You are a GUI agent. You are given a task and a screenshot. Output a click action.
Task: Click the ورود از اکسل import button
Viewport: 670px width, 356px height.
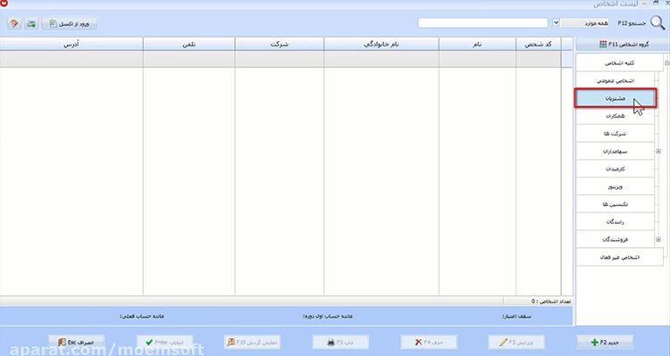(x=69, y=23)
